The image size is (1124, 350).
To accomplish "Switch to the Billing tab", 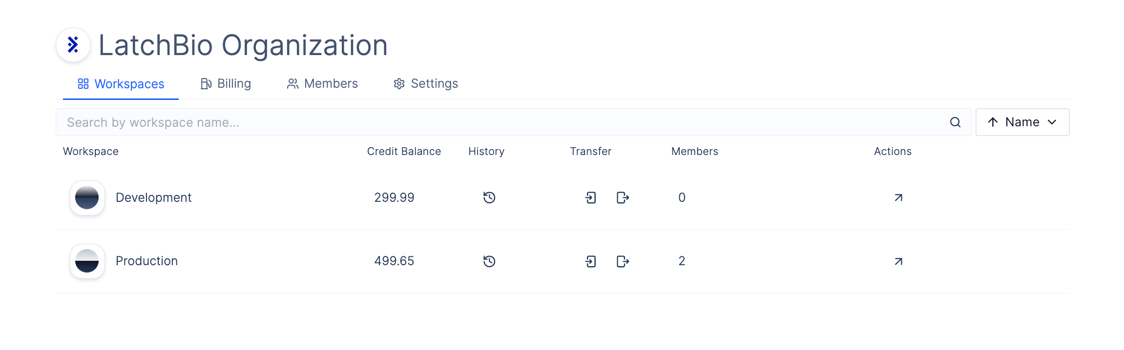I will tap(226, 84).
